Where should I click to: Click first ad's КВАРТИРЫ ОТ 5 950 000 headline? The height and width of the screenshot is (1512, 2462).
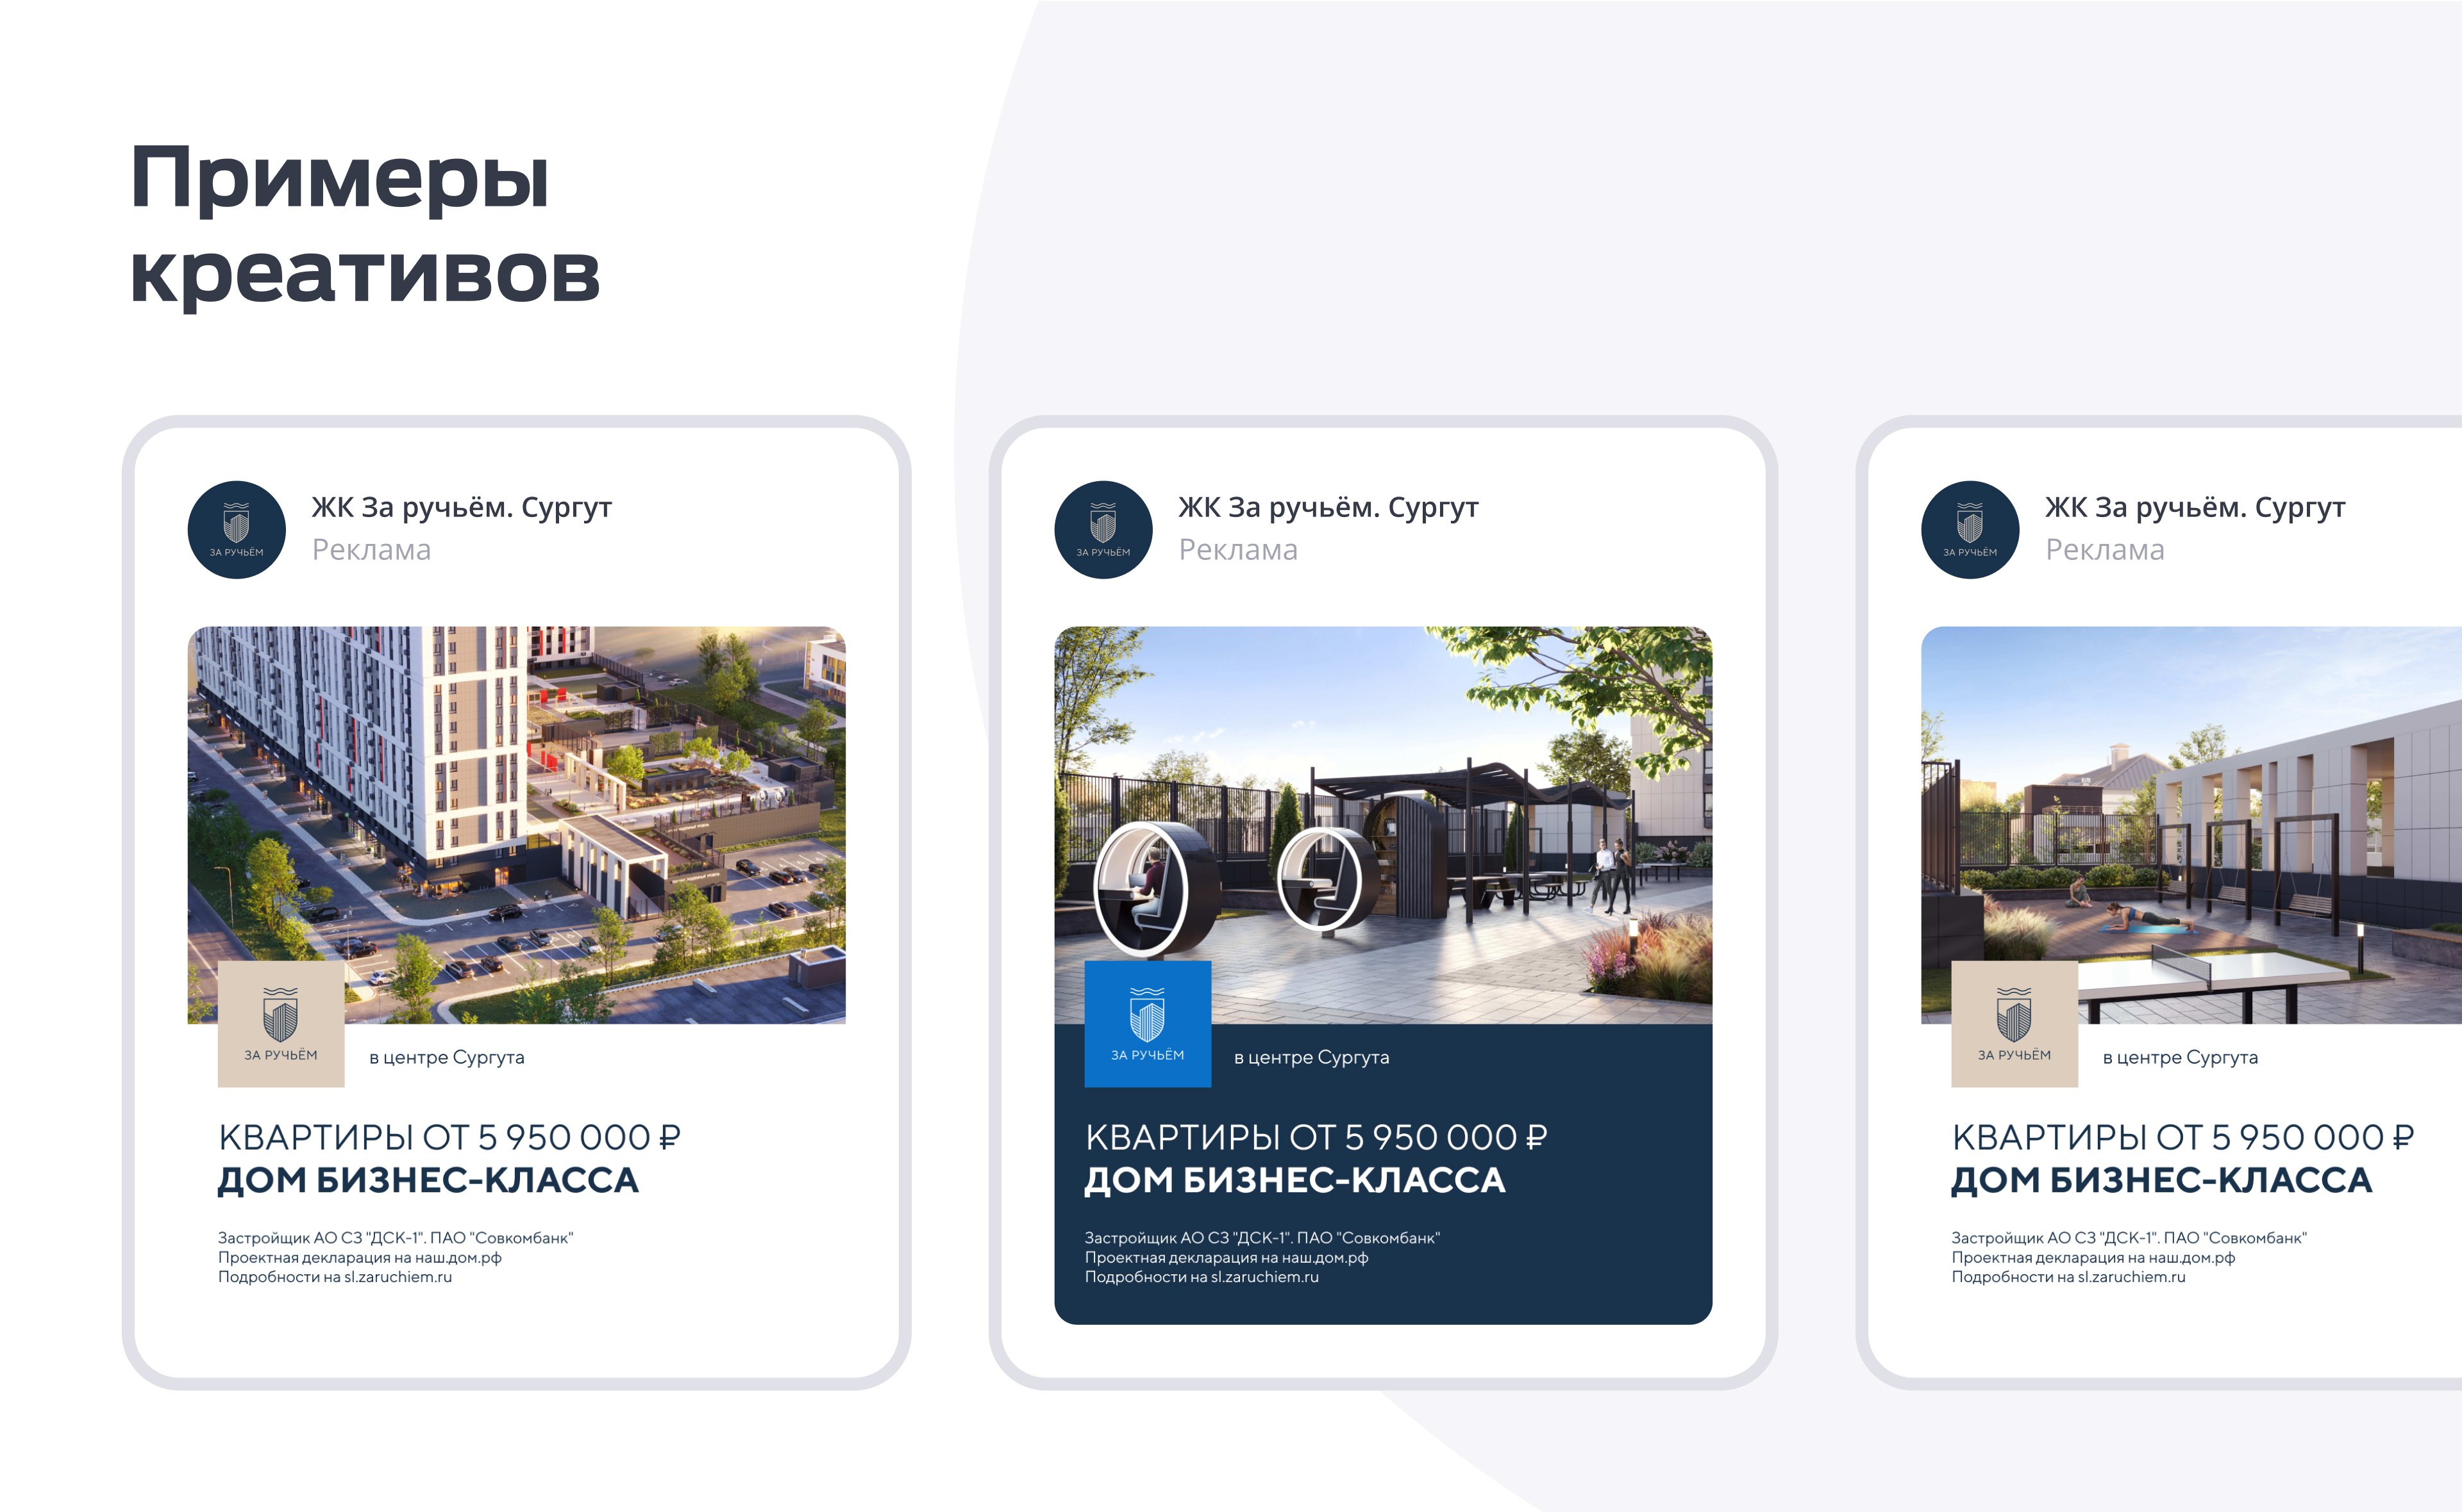coord(449,1137)
